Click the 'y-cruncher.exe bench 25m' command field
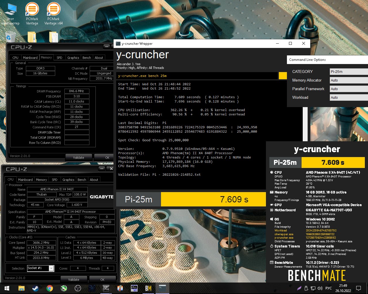Screen dimensions: 368x294 click(197, 76)
